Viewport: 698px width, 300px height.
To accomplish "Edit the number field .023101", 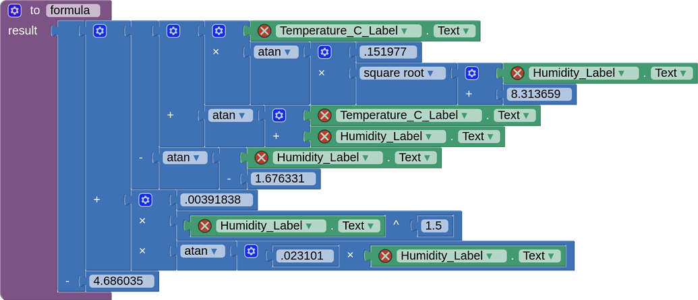I will coord(304,256).
